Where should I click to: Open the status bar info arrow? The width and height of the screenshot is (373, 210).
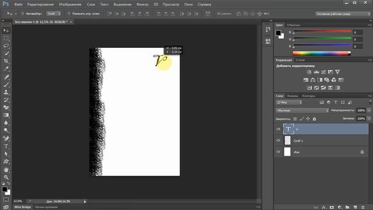85,202
